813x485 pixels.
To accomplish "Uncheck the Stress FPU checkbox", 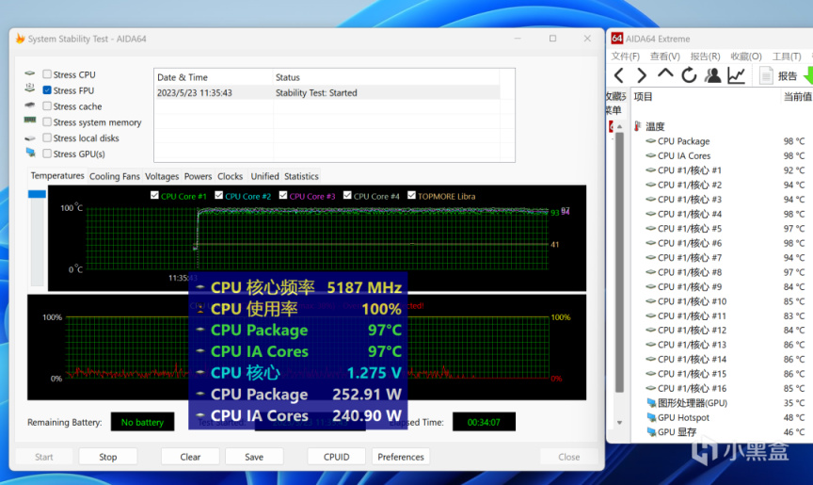I will point(47,90).
